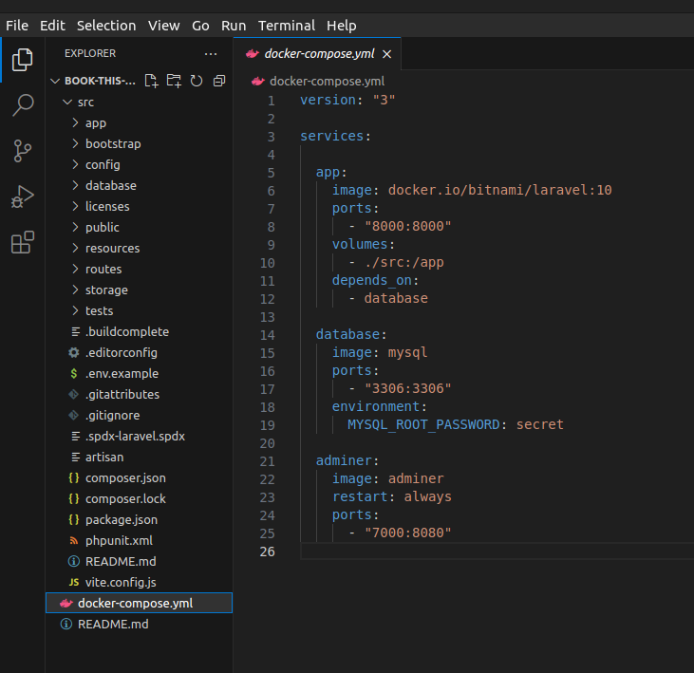This screenshot has width=694, height=673.
Task: Click the New Folder icon in Explorer
Action: pyautogui.click(x=174, y=81)
